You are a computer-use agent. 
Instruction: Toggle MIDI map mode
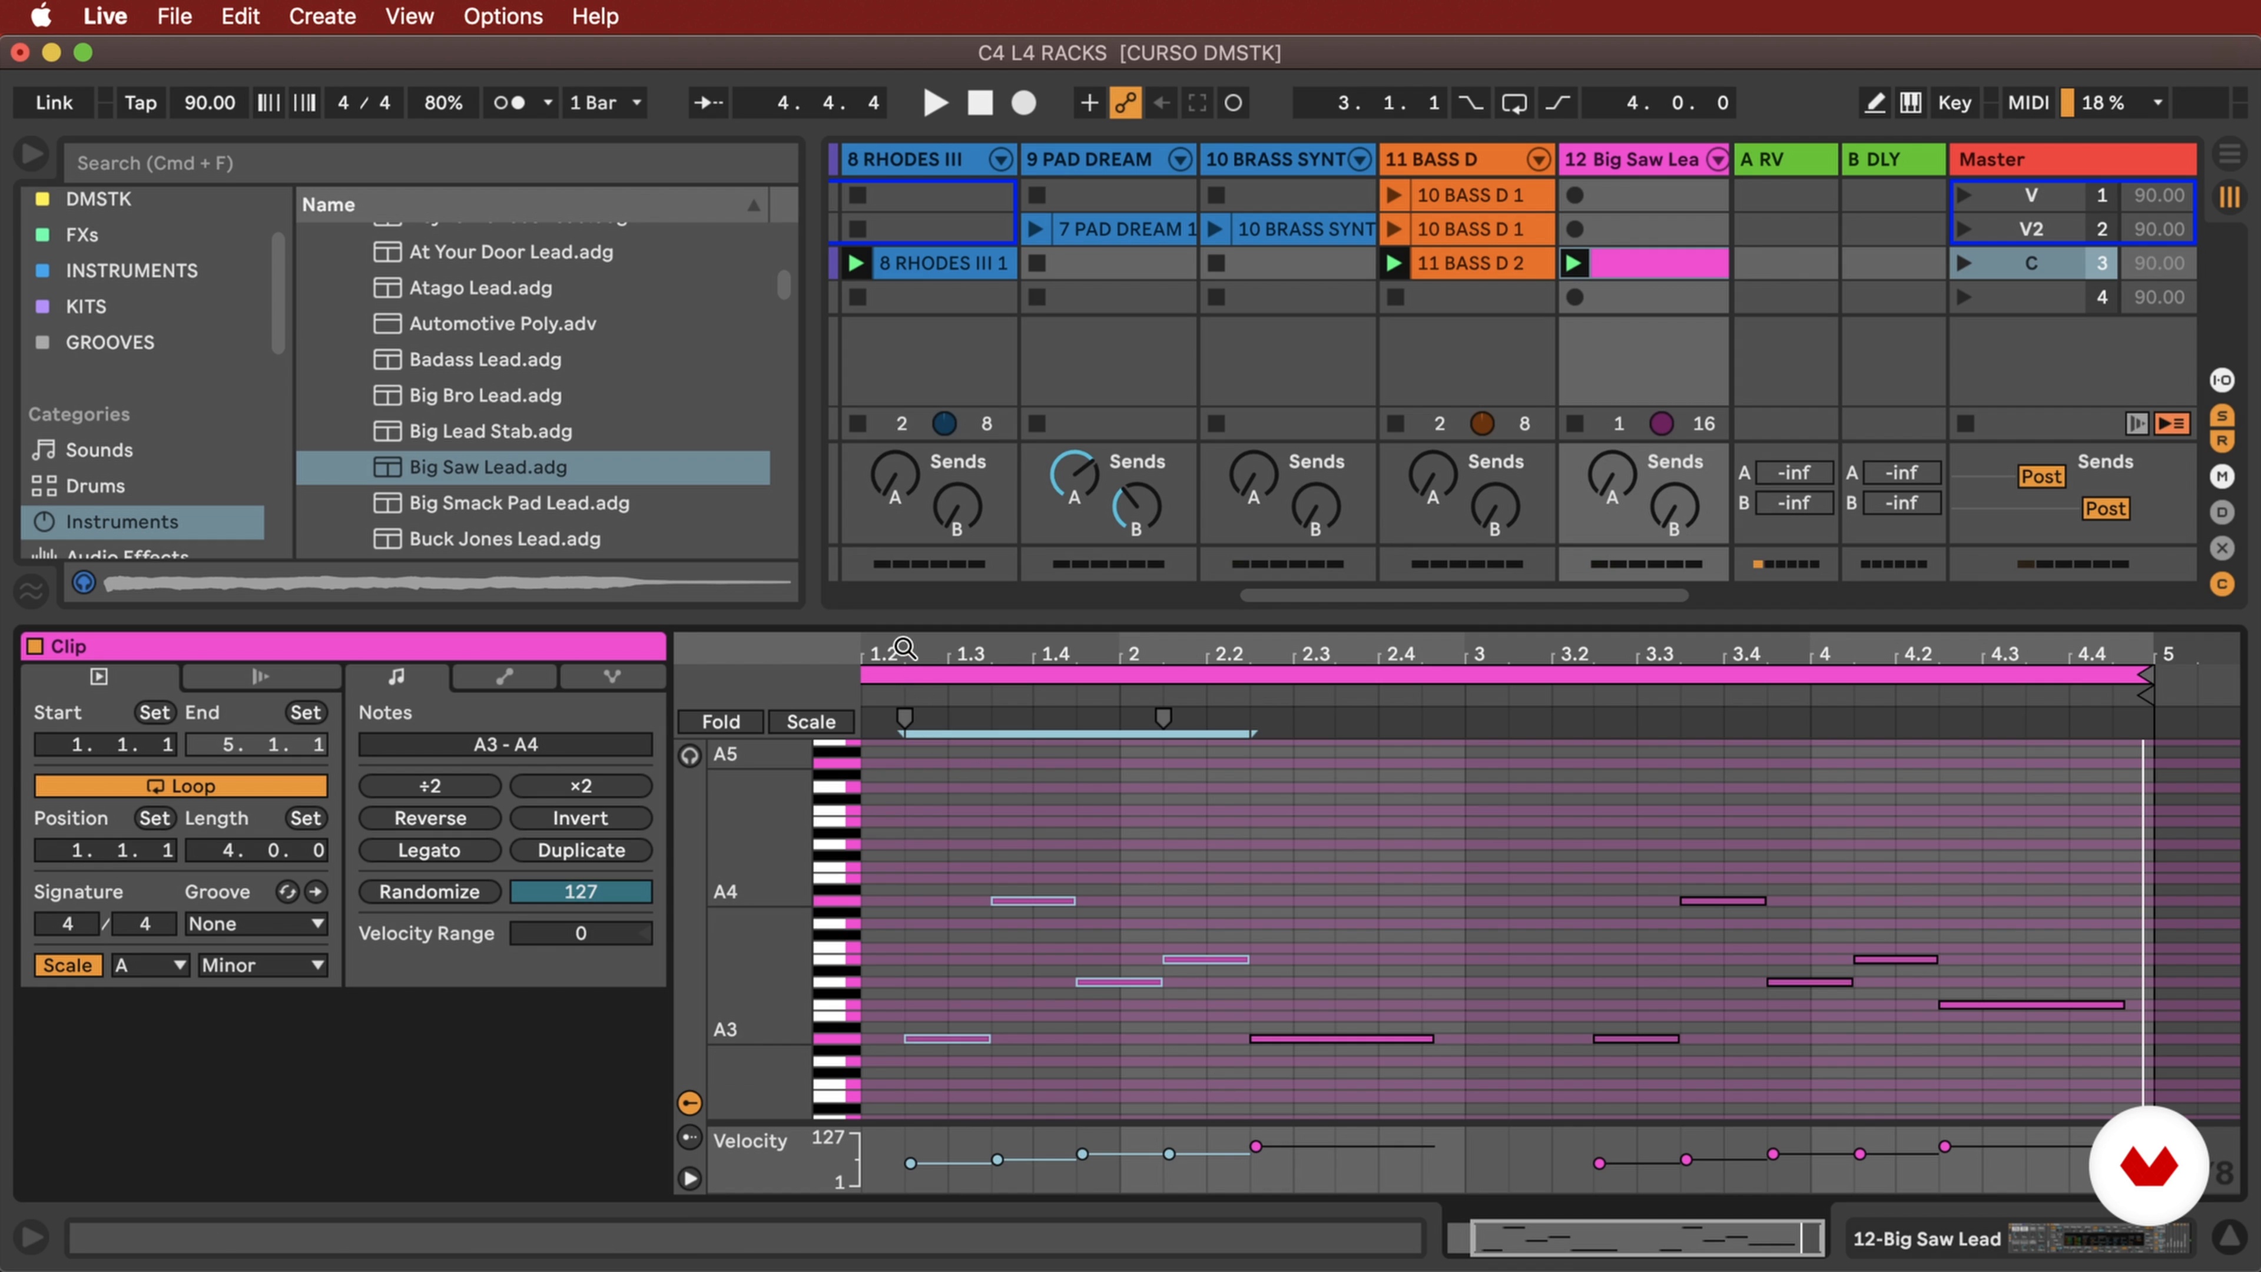[2028, 102]
